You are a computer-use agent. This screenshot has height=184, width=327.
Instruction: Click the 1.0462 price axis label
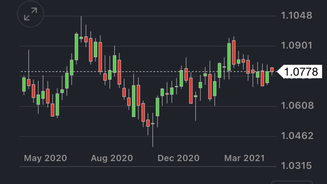tap(297, 136)
